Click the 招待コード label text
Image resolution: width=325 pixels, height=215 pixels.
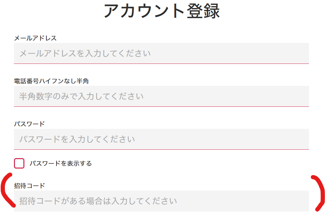(29, 186)
